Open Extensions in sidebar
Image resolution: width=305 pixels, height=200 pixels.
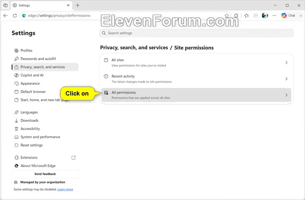(45, 157)
